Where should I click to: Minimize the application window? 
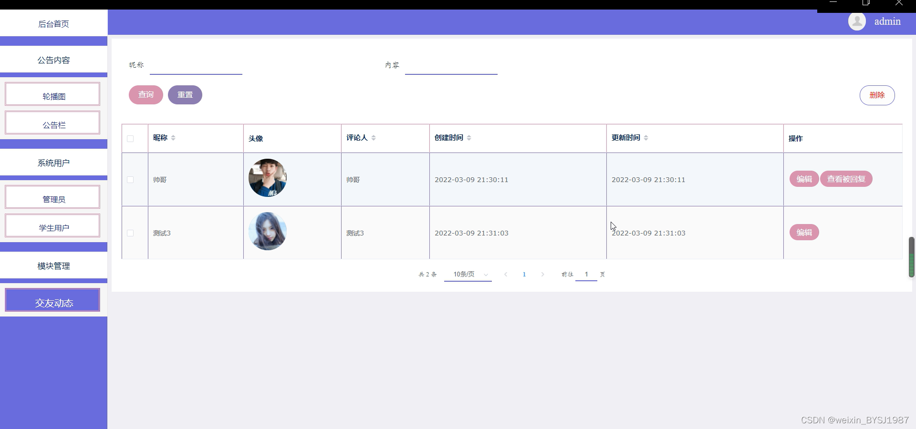click(833, 3)
